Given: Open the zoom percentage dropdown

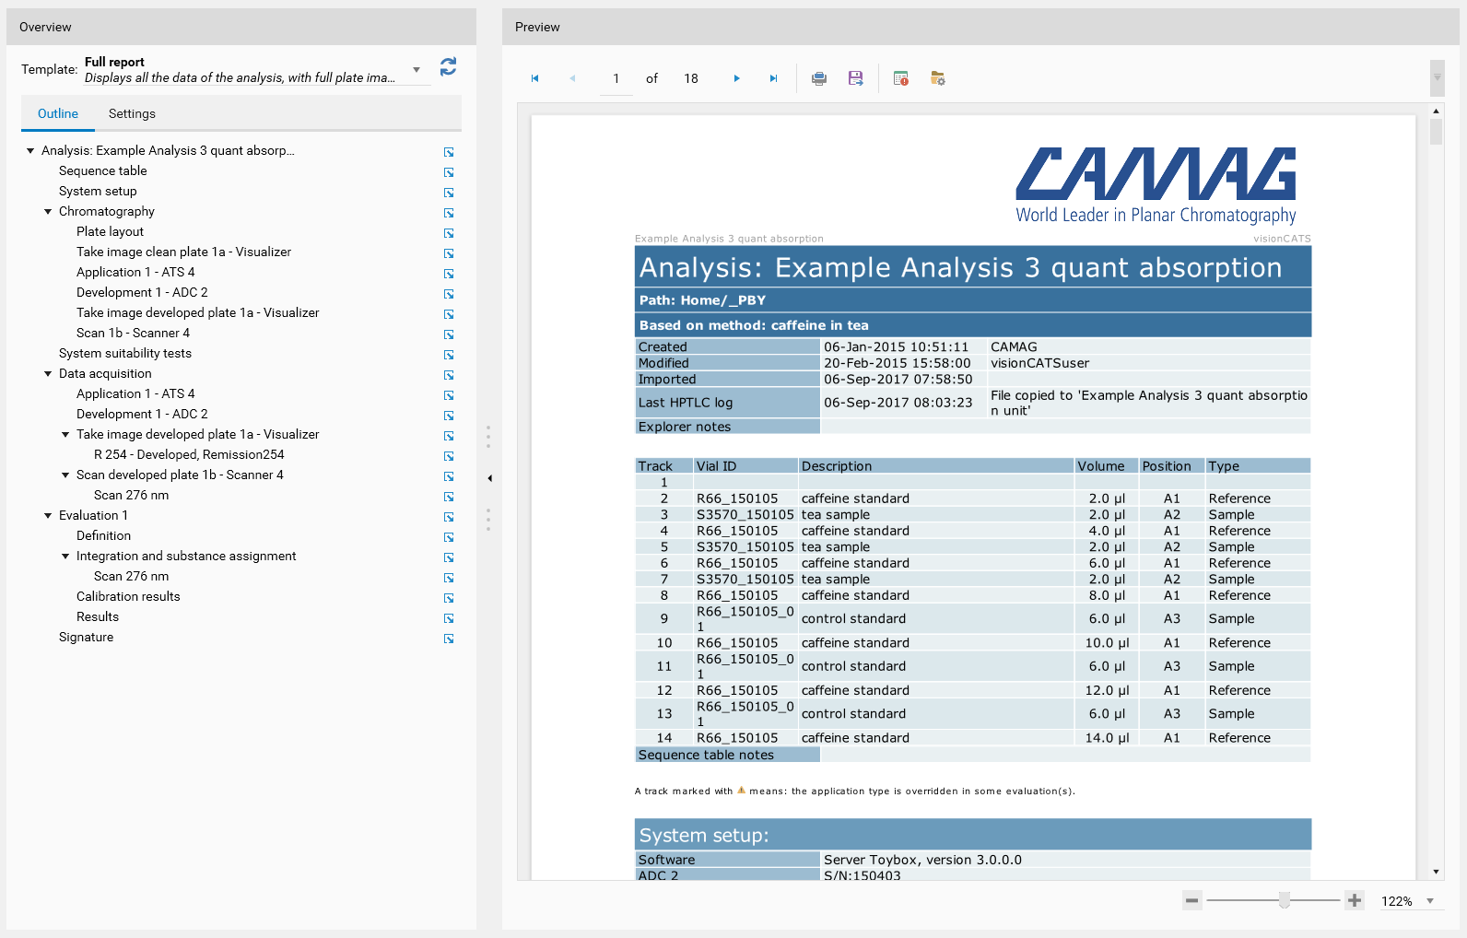Looking at the screenshot, I should (x=1430, y=901).
